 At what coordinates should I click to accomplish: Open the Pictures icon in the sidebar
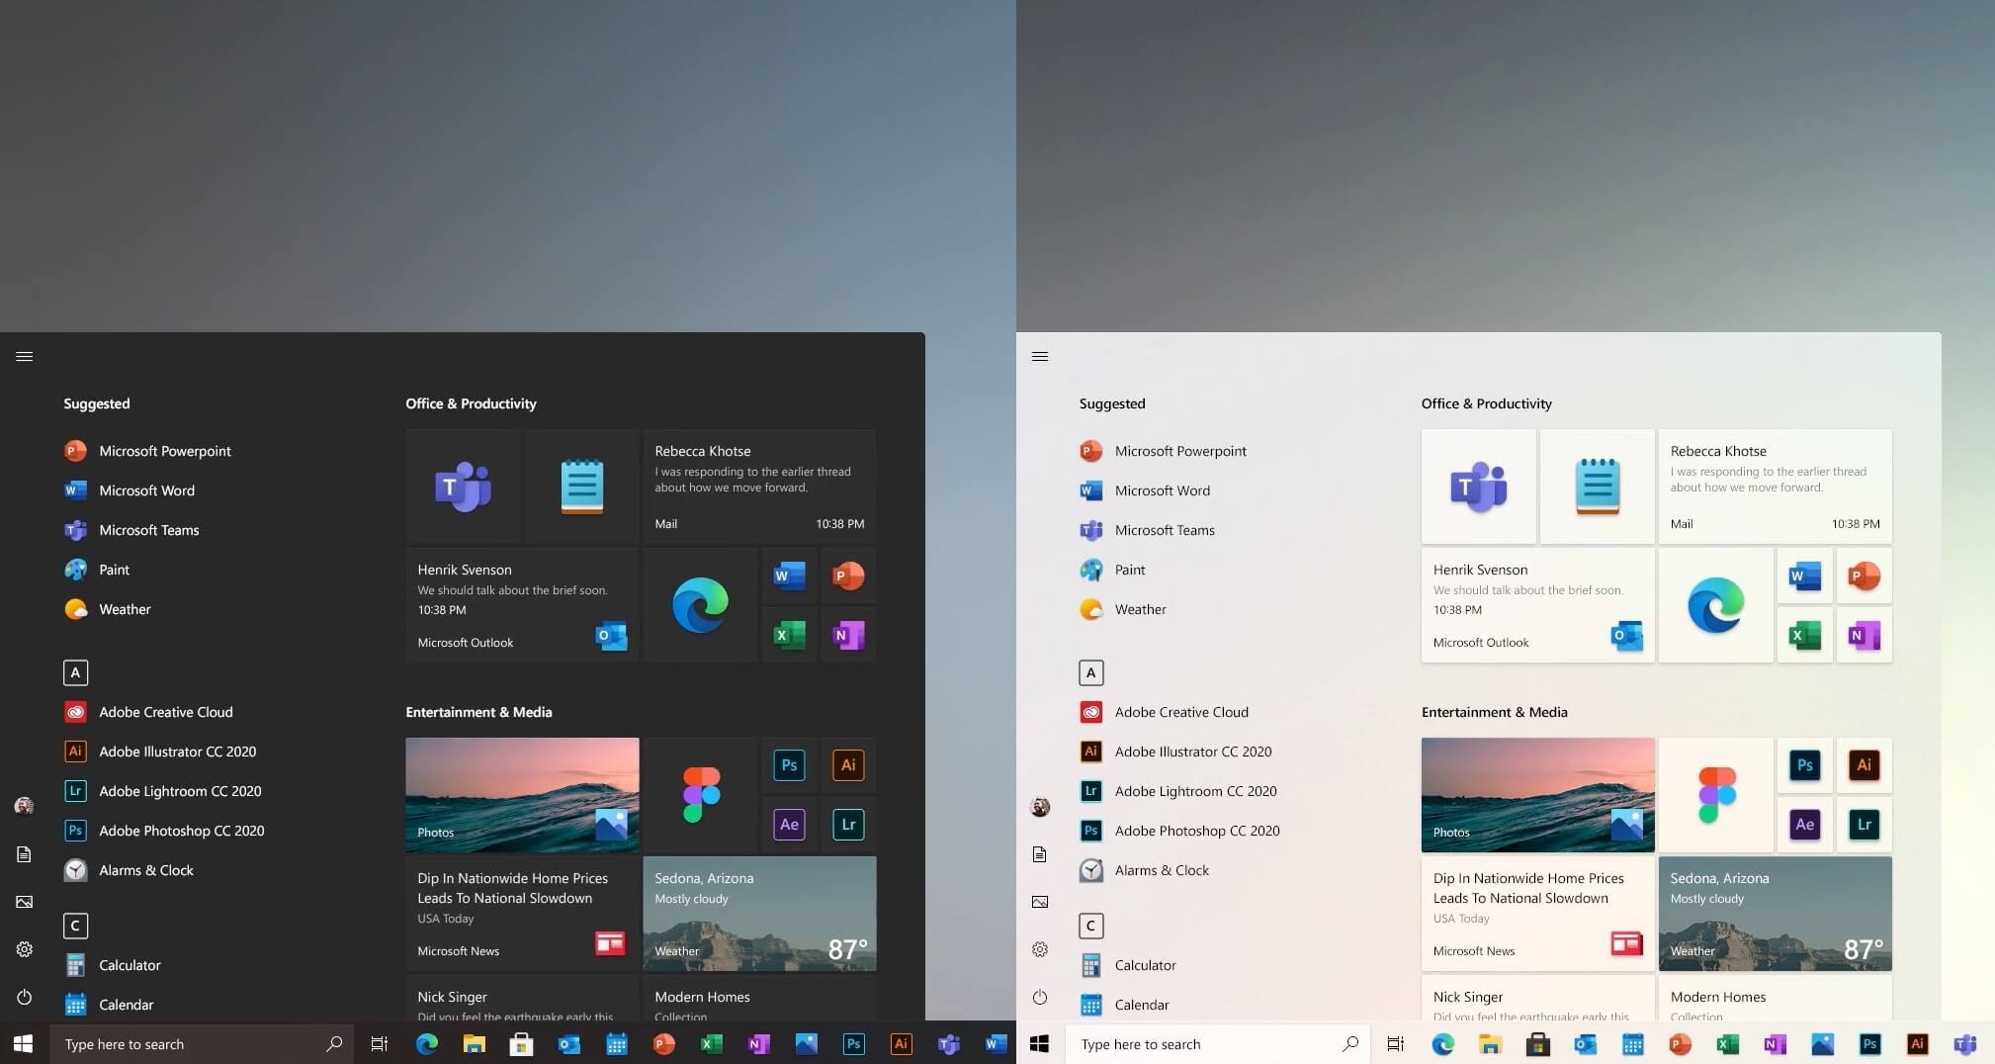coord(24,901)
